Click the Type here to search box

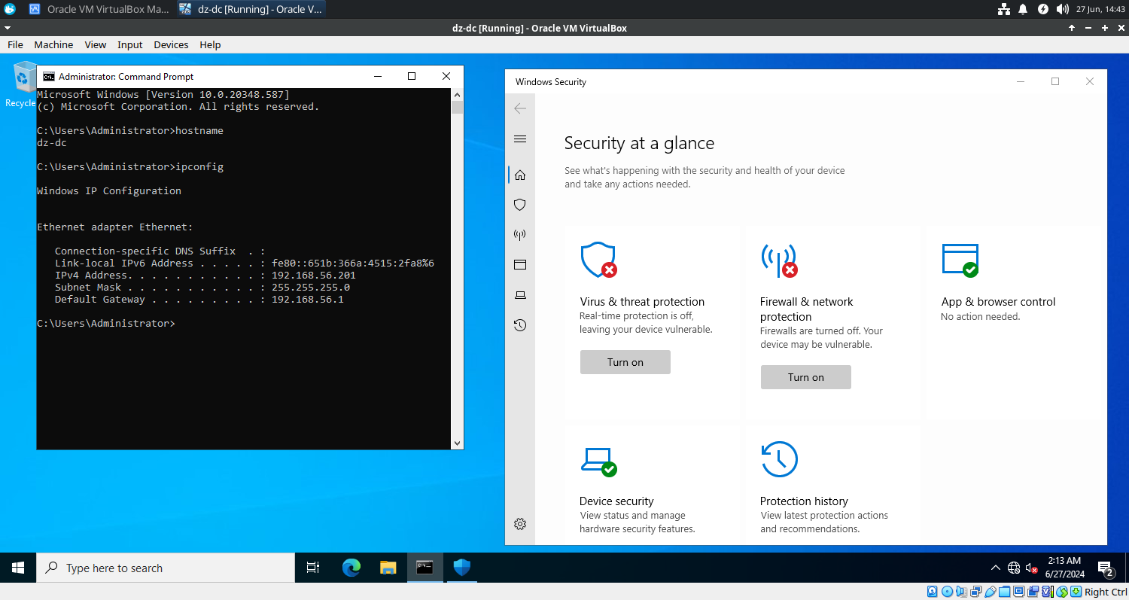166,568
